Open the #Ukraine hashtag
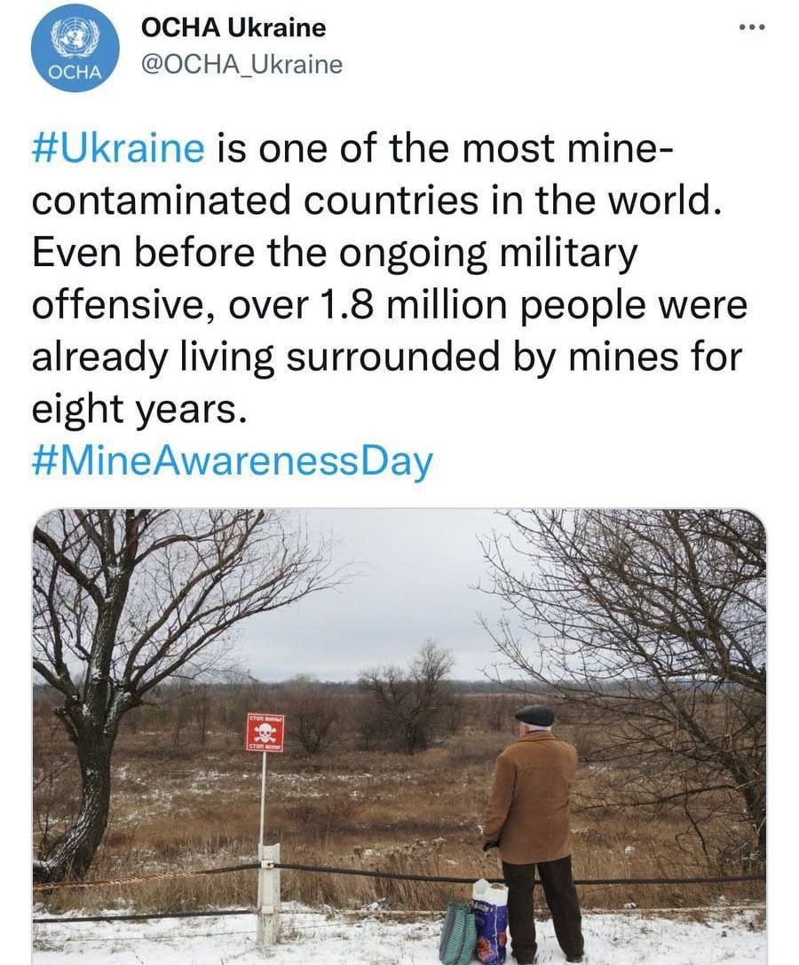Image resolution: width=799 pixels, height=965 pixels. [119, 147]
